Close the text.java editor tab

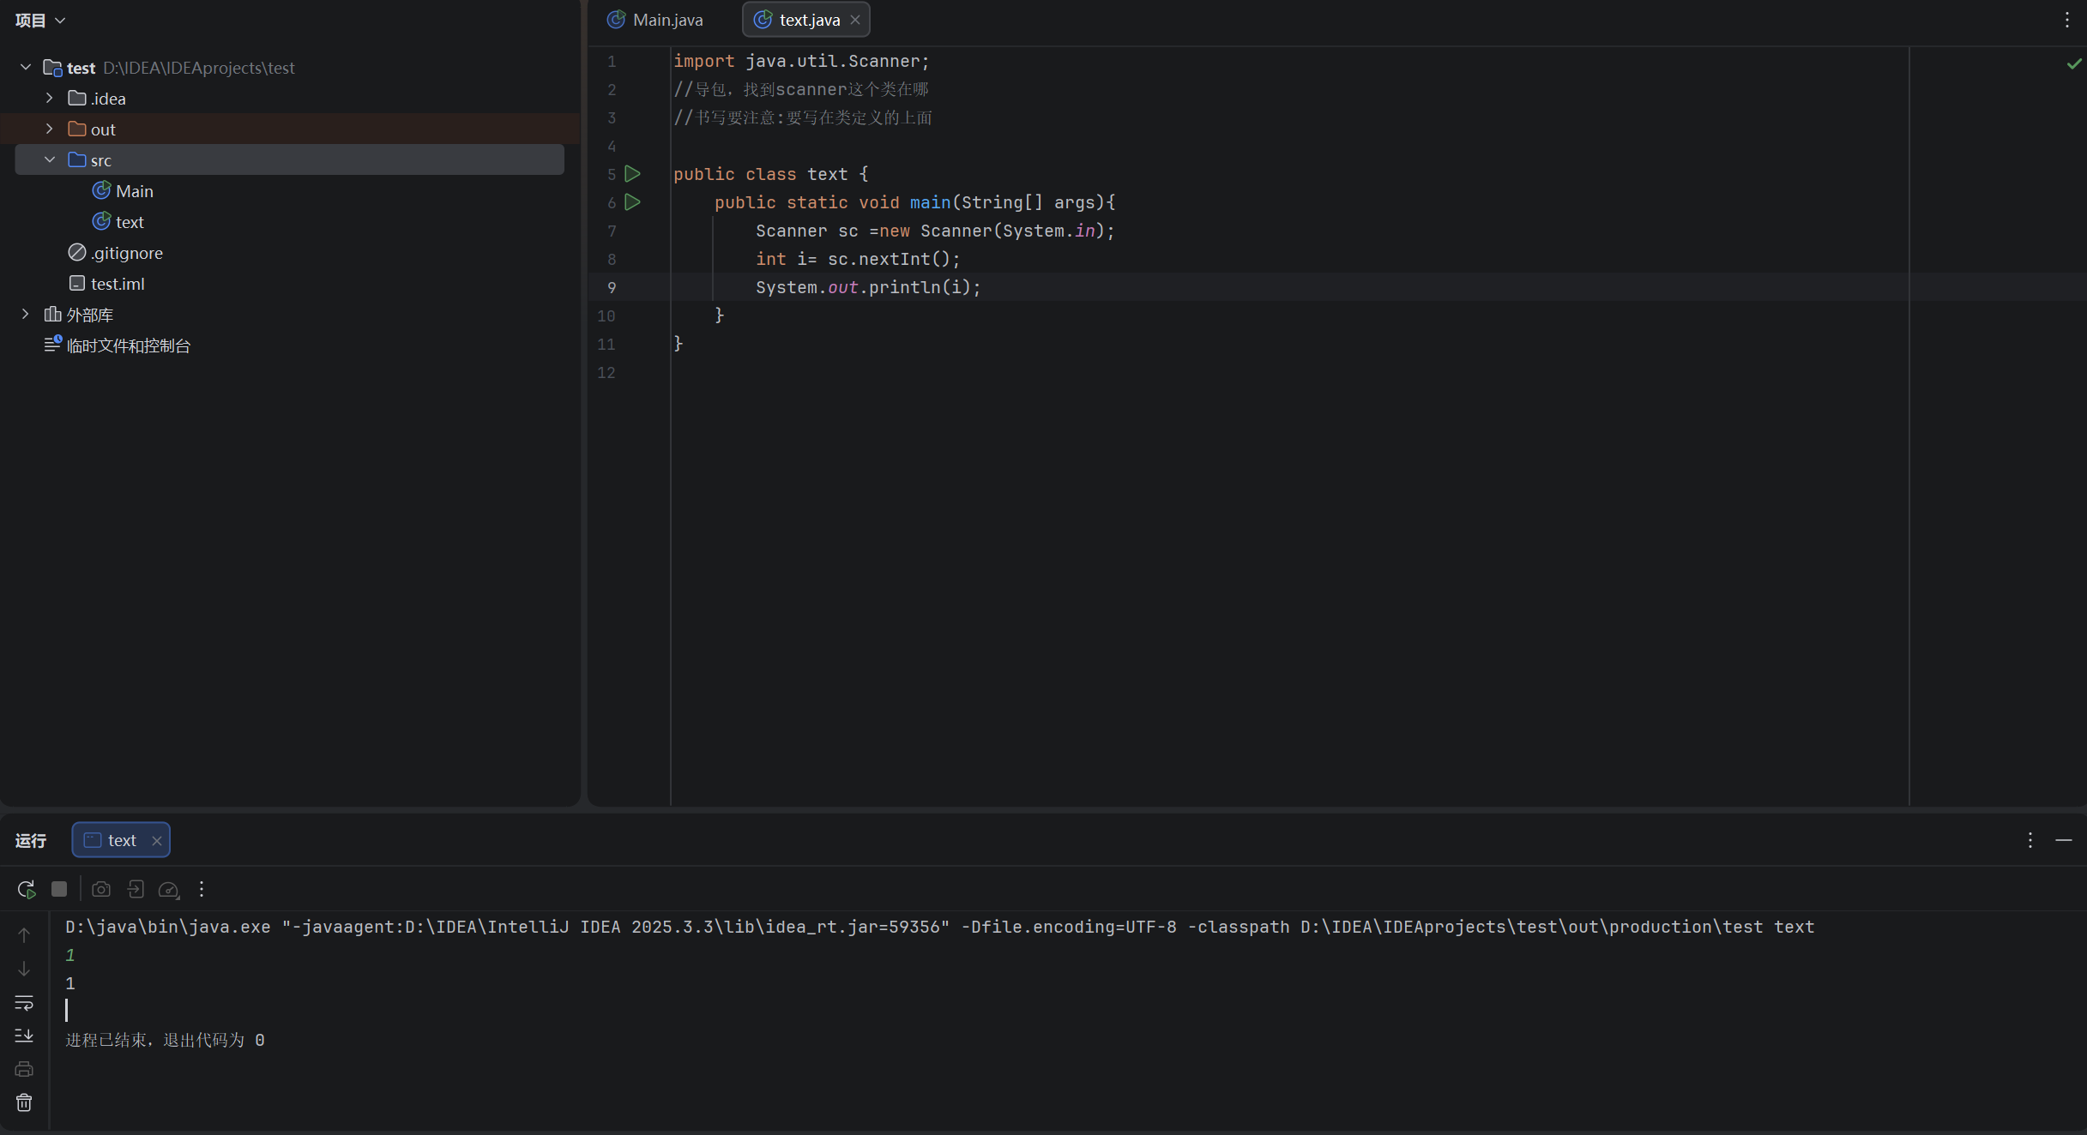855,20
